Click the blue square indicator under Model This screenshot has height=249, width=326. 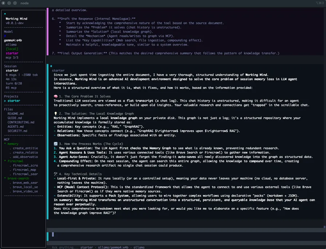(5, 36)
